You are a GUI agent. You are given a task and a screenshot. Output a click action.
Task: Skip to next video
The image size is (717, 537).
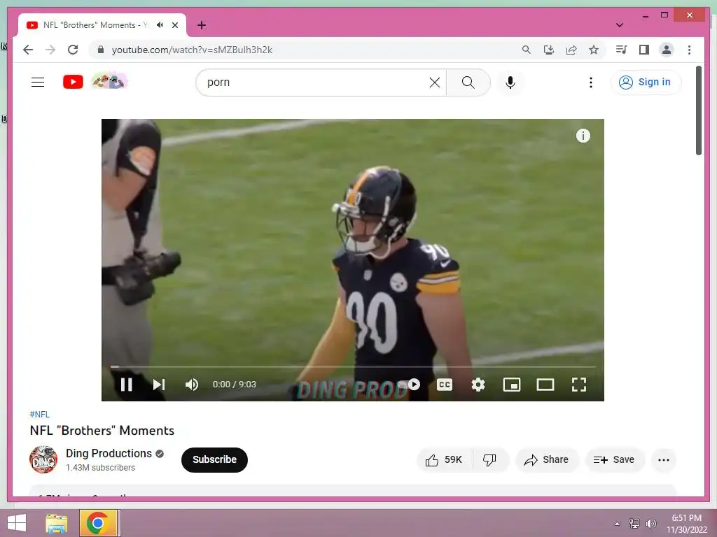pos(159,385)
